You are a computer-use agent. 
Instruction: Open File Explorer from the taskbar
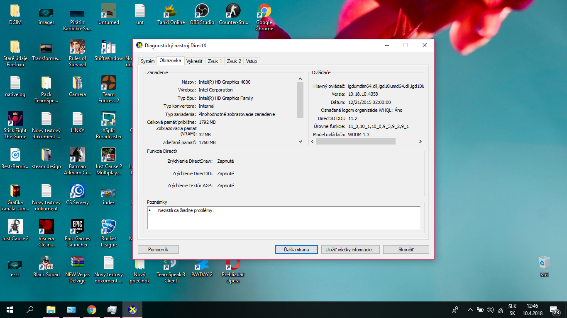pos(51,309)
